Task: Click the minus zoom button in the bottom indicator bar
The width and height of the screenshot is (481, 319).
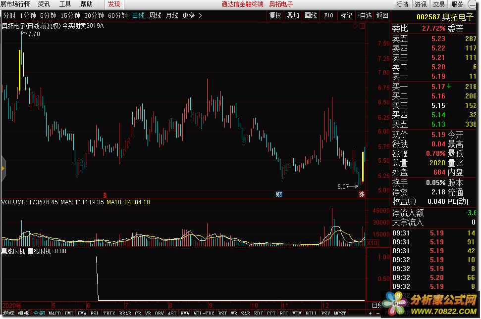Action: pyautogui.click(x=377, y=314)
